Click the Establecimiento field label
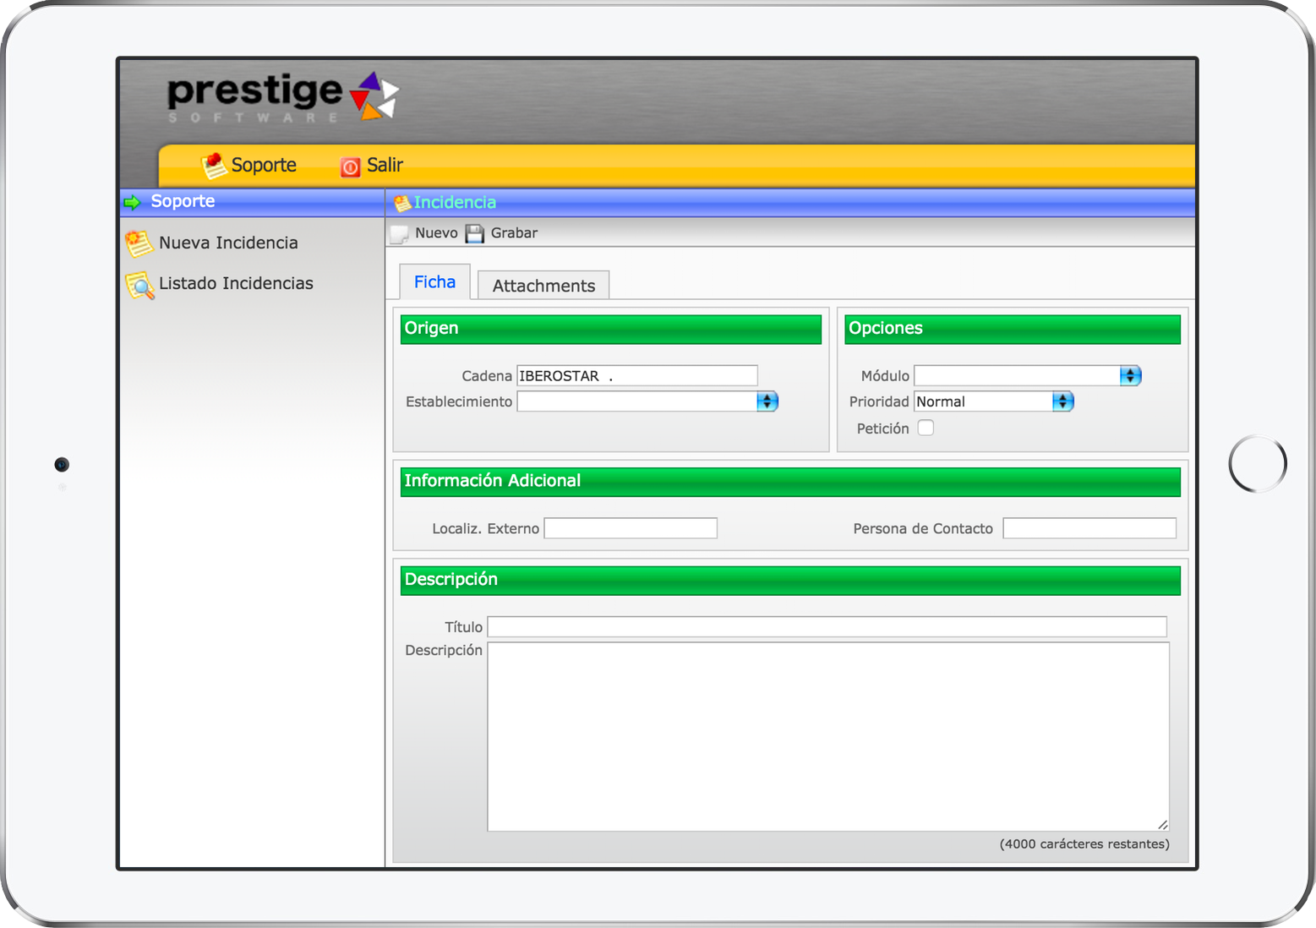 (459, 401)
